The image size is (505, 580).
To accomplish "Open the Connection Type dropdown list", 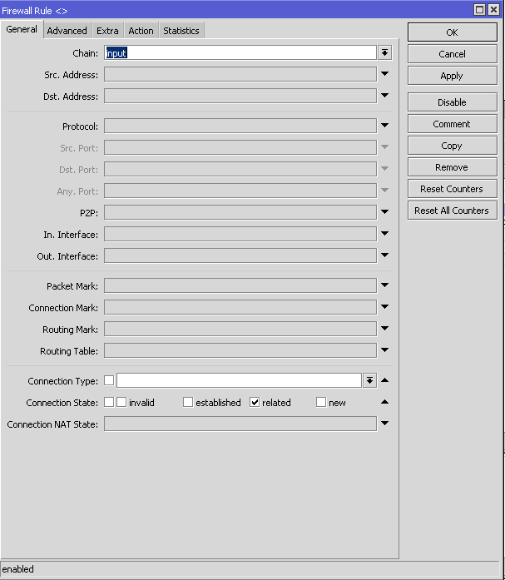I will pos(369,381).
